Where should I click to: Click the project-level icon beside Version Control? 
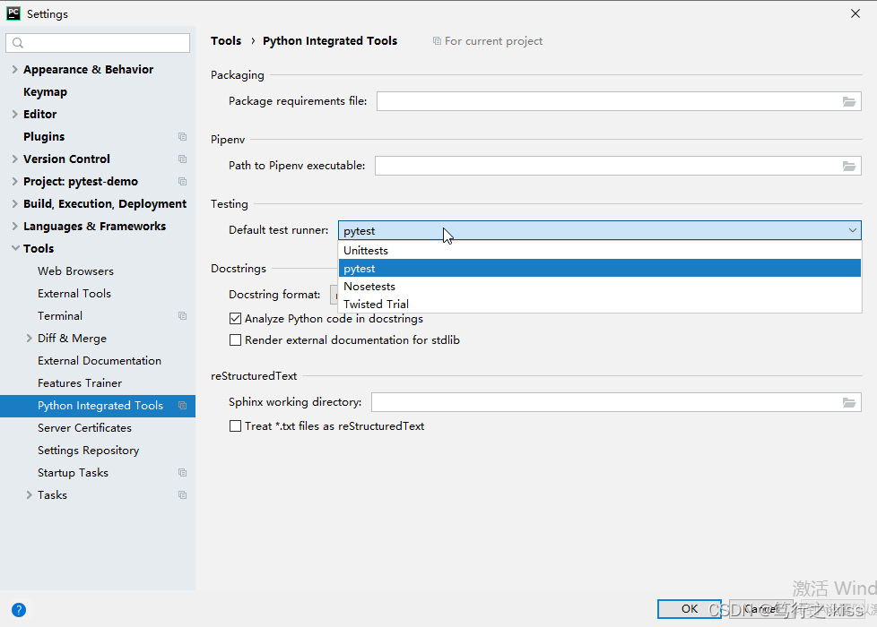point(182,159)
